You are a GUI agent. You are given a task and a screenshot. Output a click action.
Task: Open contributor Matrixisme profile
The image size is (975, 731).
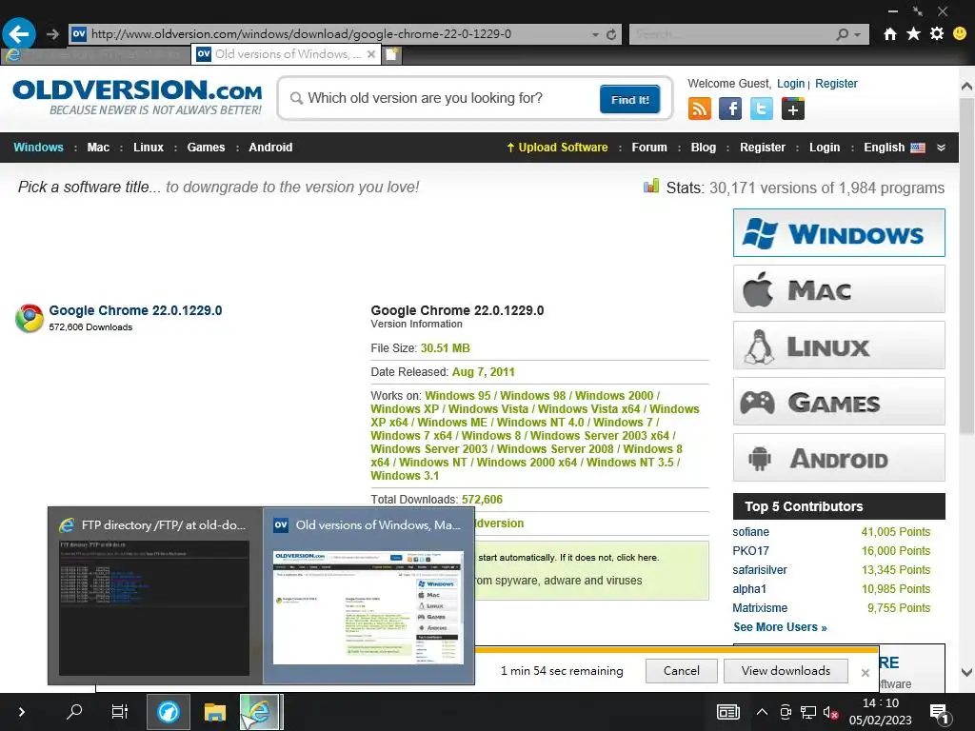pos(760,608)
